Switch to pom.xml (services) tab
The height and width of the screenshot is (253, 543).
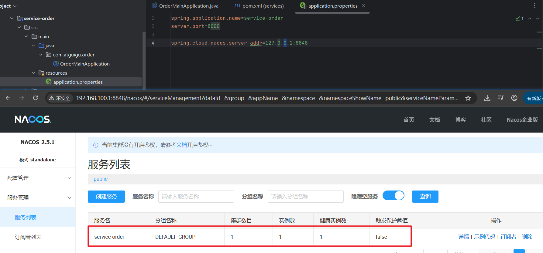click(x=259, y=6)
